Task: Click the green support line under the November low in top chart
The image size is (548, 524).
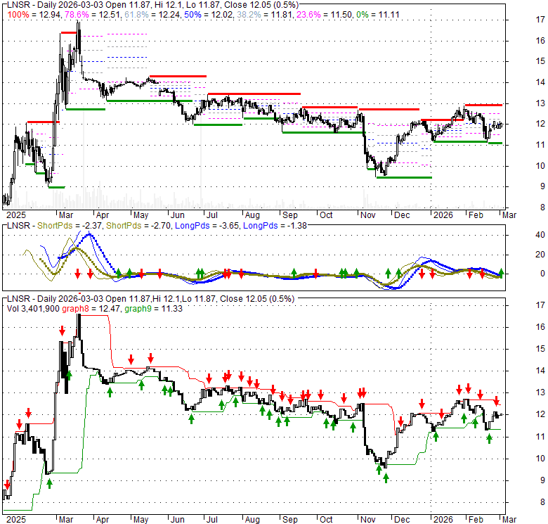Action: 403,177
